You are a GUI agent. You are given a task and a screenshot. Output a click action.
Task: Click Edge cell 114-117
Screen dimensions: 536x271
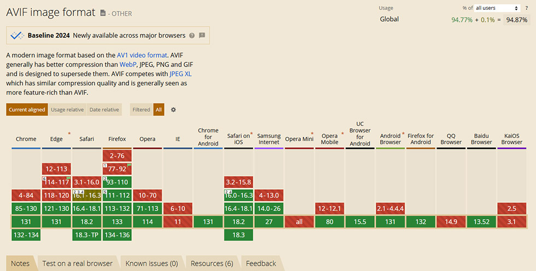(x=56, y=182)
